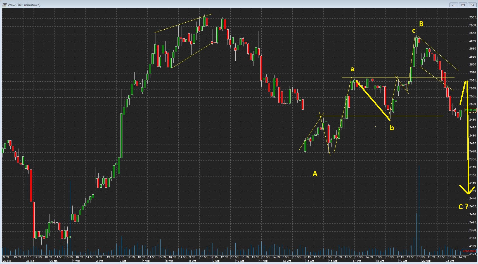Click the WIG20 chart window icon
The width and height of the screenshot is (478, 264).
(4, 5)
